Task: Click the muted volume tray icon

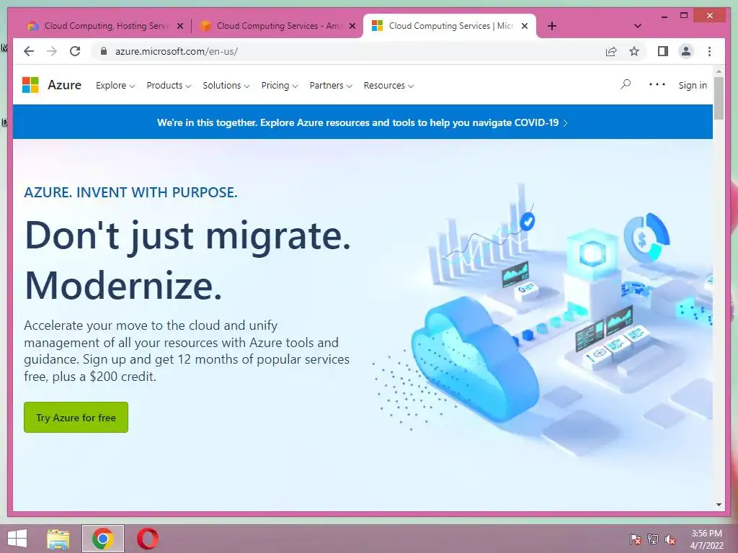Action: pyautogui.click(x=670, y=539)
